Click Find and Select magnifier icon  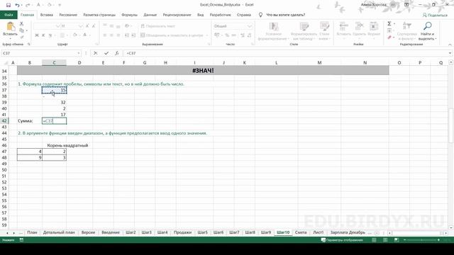(427, 26)
